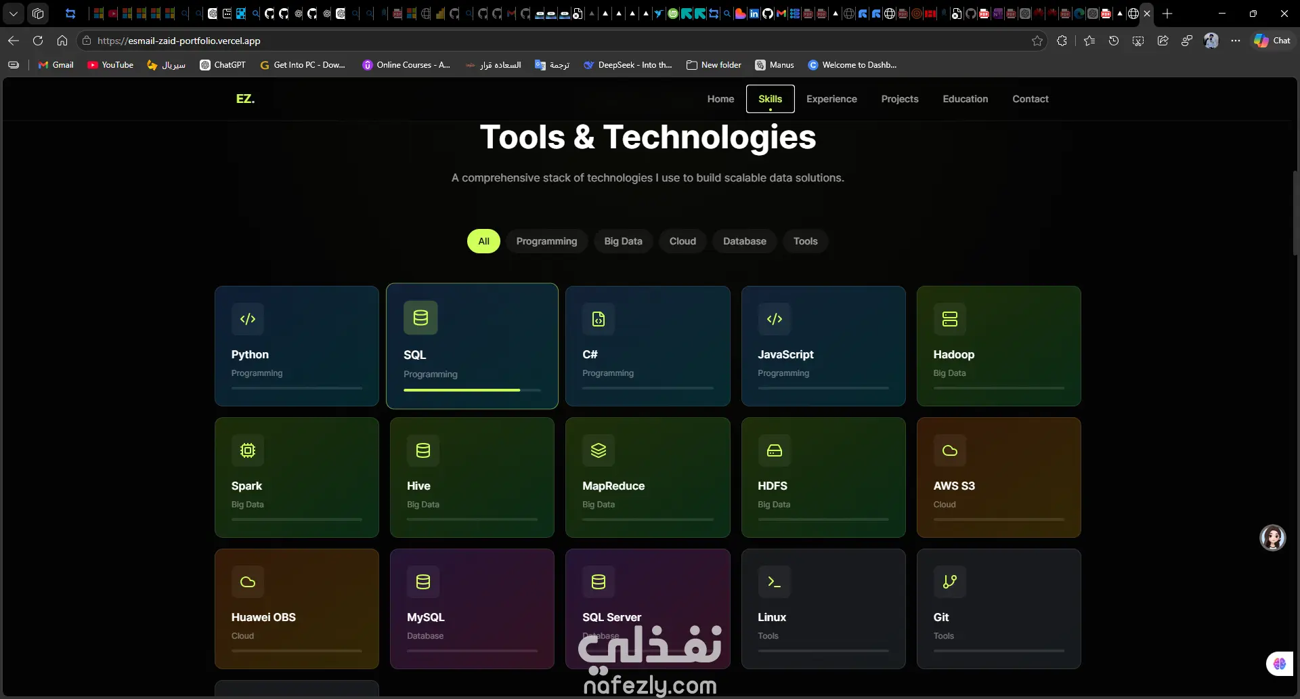Viewport: 1300px width, 699px height.
Task: Click the Hadoop card server icon
Action: click(950, 319)
